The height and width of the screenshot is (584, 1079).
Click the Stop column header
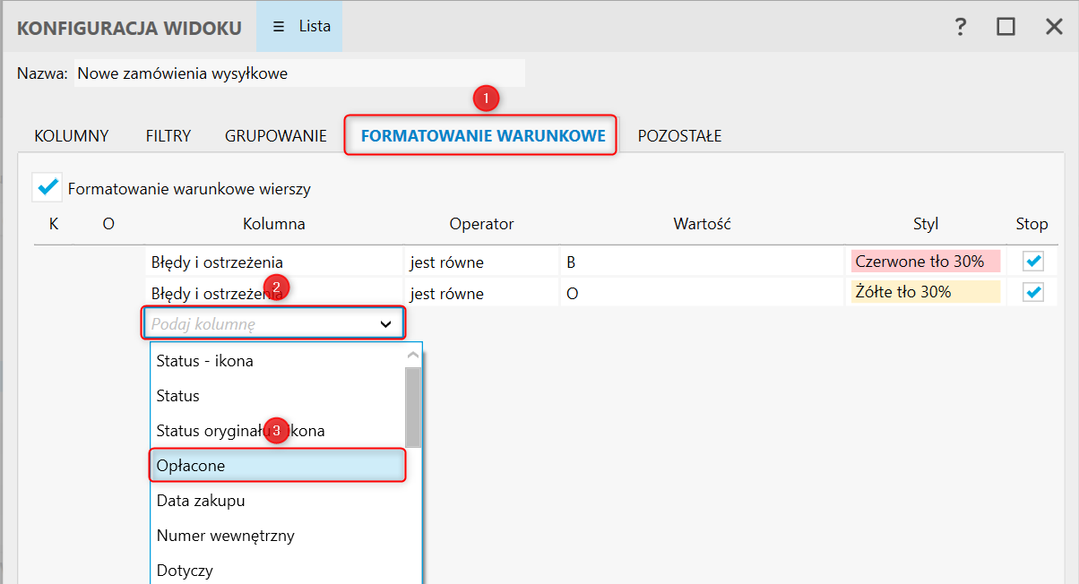(x=1032, y=224)
